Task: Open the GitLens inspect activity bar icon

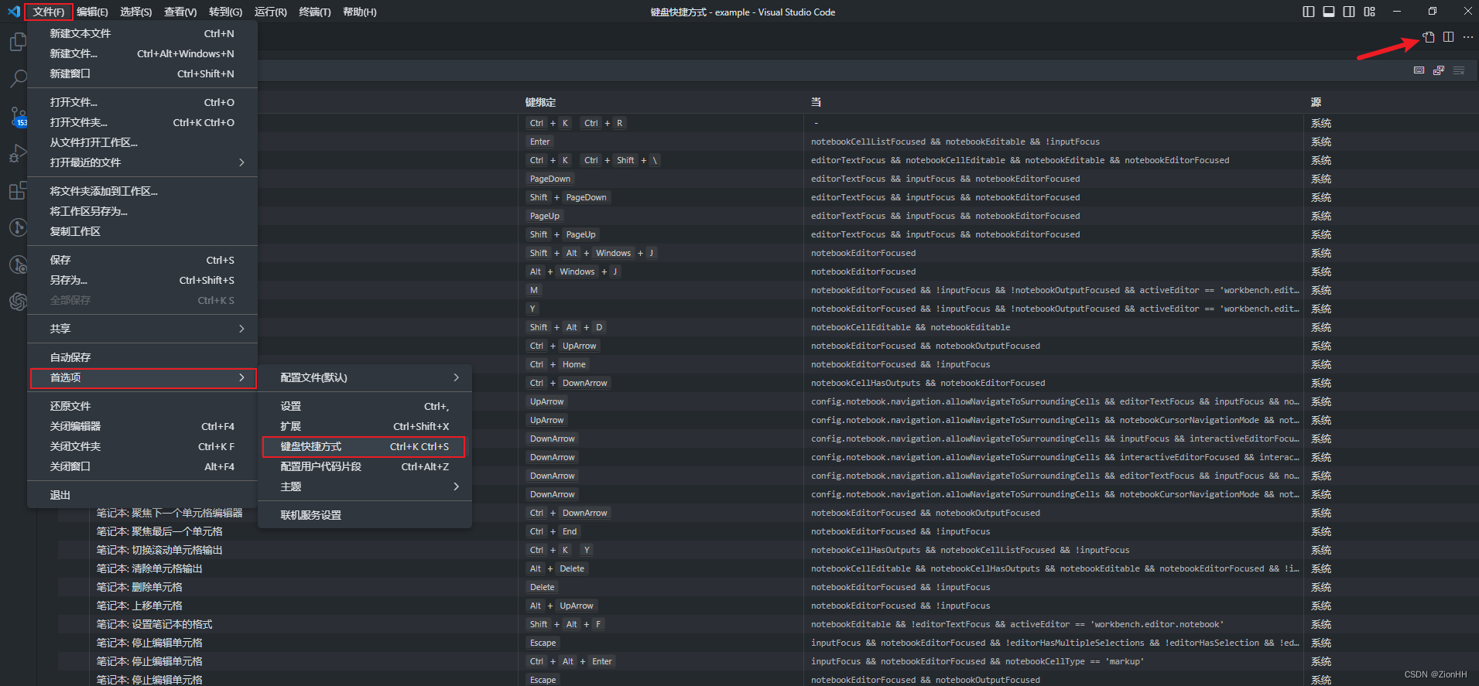Action: click(x=18, y=265)
